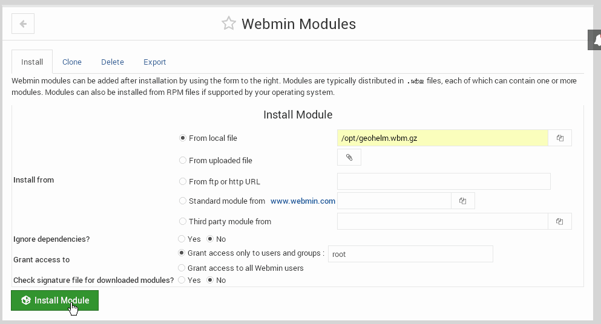Enable signature check by choosing Yes
The image size is (601, 324).
coord(182,280)
